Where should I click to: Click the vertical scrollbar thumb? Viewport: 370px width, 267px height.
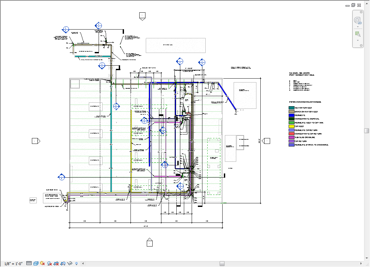click(366, 131)
